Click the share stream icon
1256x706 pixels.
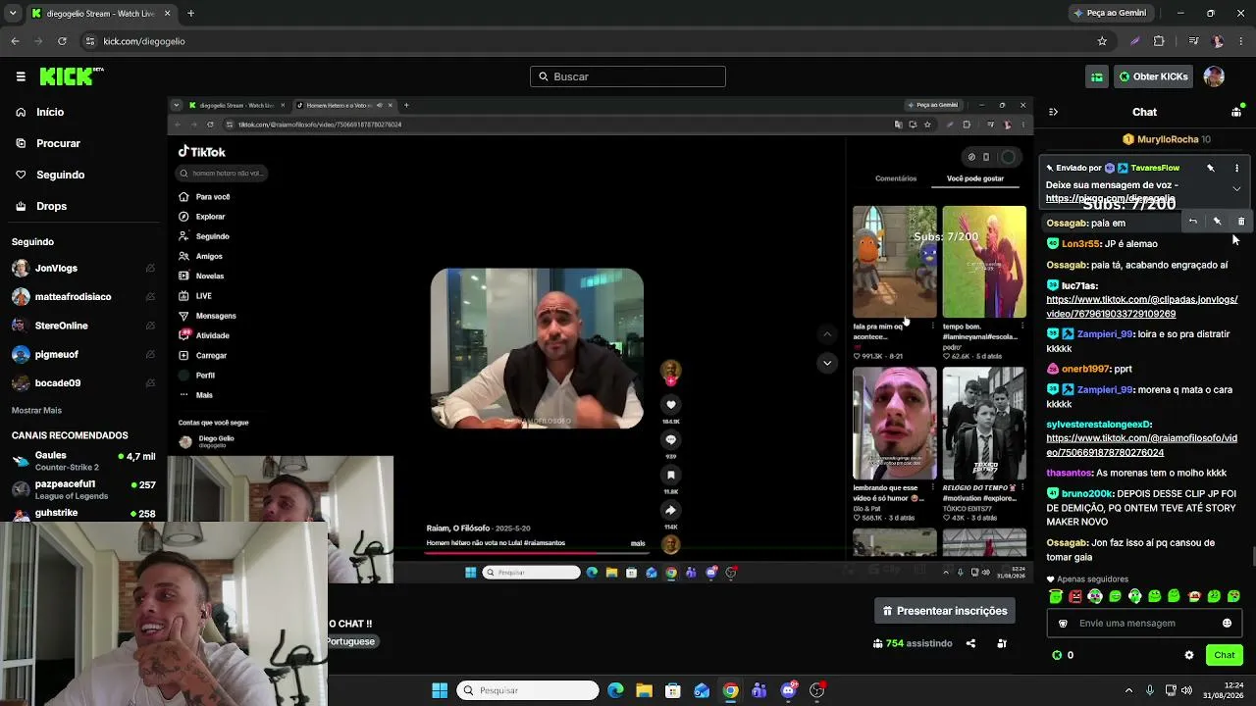970,643
